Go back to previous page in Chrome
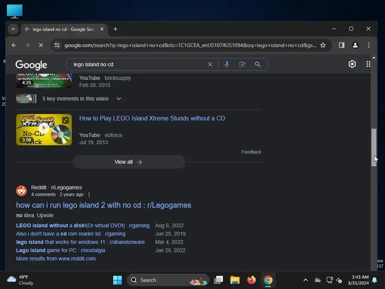 [14, 45]
